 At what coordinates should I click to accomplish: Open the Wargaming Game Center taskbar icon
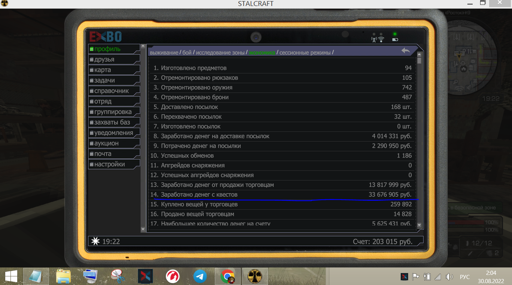172,276
